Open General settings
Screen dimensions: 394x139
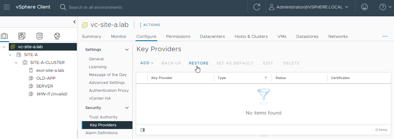tap(96, 59)
